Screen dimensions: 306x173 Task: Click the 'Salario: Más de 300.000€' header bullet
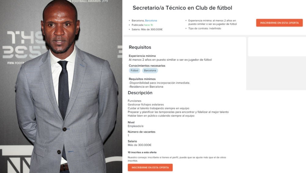coord(147,29)
